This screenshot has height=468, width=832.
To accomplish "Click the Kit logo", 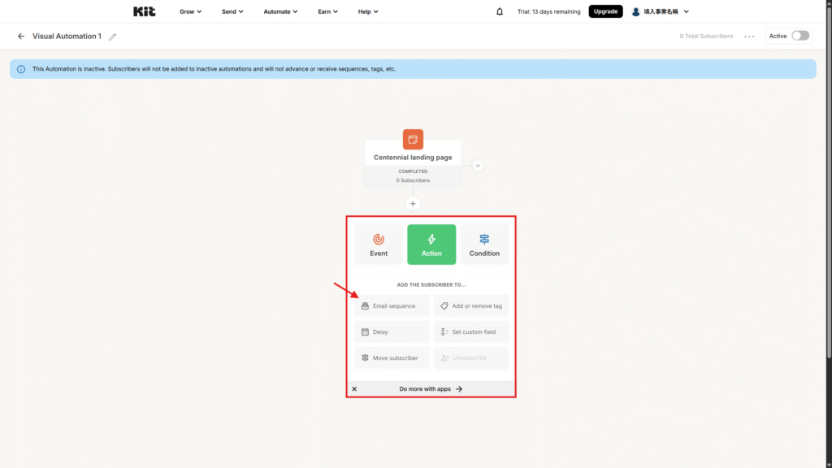I will (x=144, y=11).
